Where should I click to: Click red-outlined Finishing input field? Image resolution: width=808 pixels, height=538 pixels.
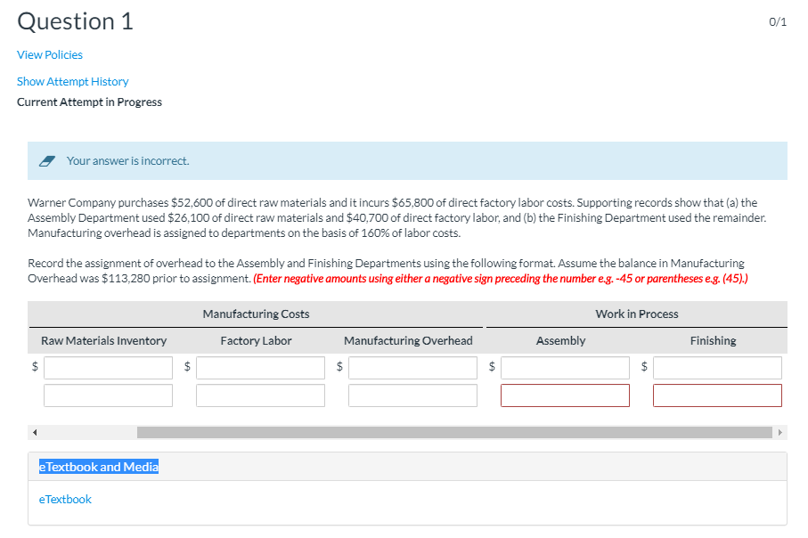click(717, 395)
